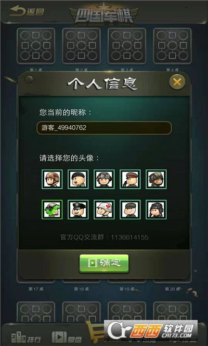This screenshot has width=208, height=346.
Task: Select the grey camo helmet avatar
Action: (x=104, y=179)
